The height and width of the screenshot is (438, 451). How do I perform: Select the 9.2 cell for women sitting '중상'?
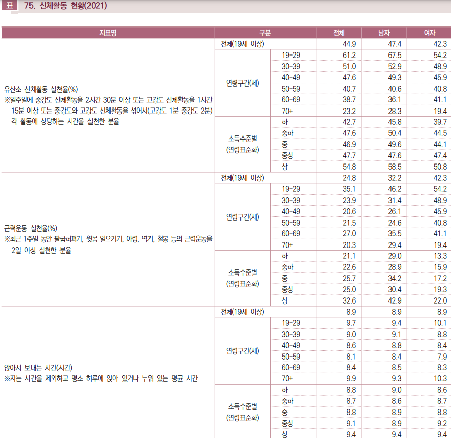(442, 424)
